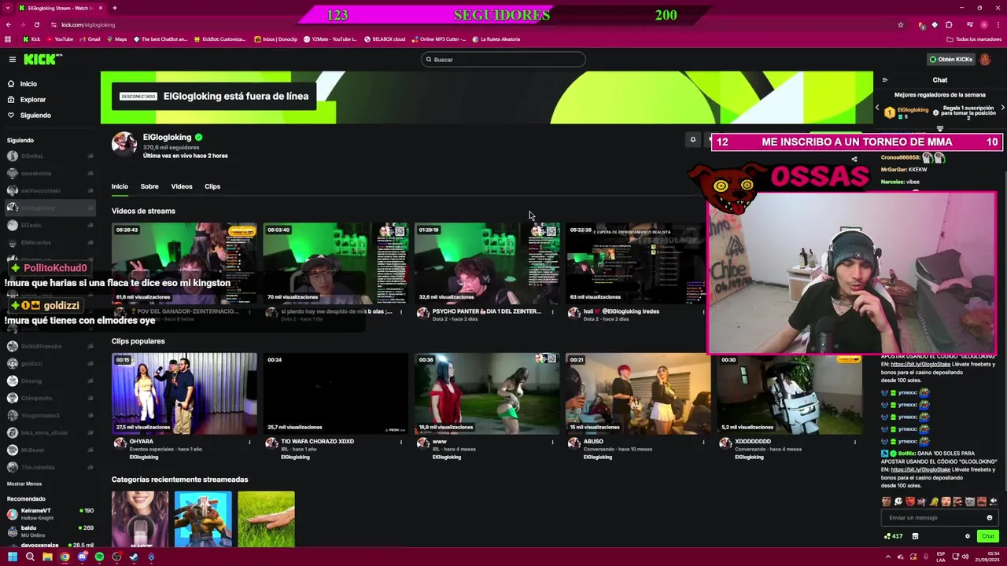Open Discord from the taskbar
Image resolution: width=1007 pixels, height=566 pixels.
(82, 557)
